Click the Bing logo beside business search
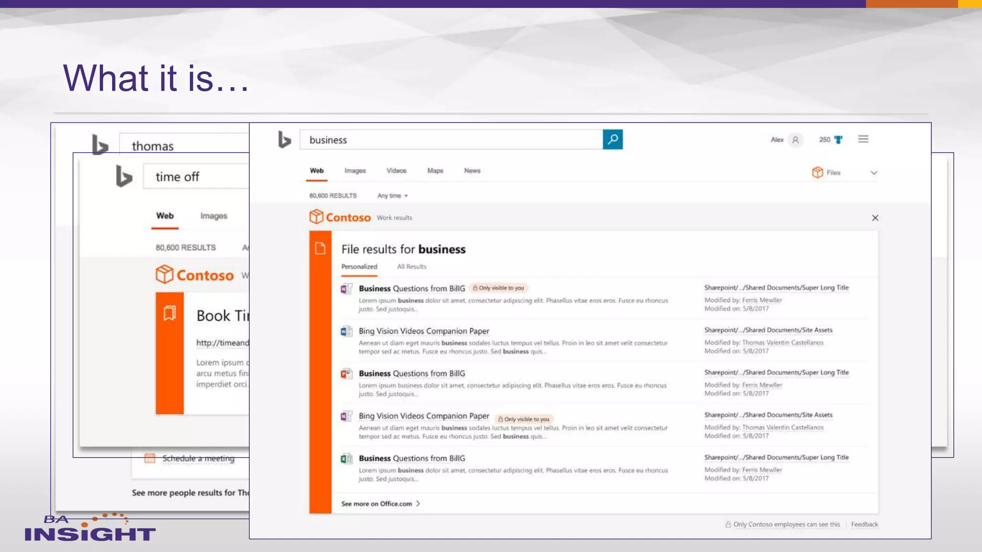Screen dimensions: 982x552 point(284,140)
